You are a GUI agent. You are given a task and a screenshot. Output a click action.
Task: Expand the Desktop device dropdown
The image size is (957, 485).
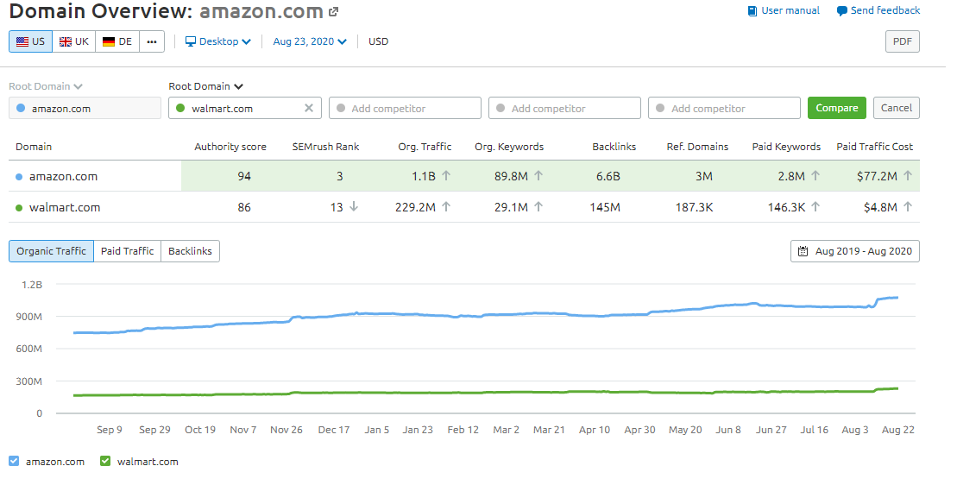tap(218, 41)
